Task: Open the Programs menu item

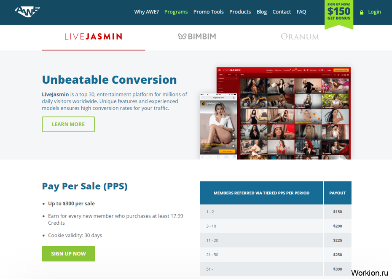Action: [x=176, y=12]
